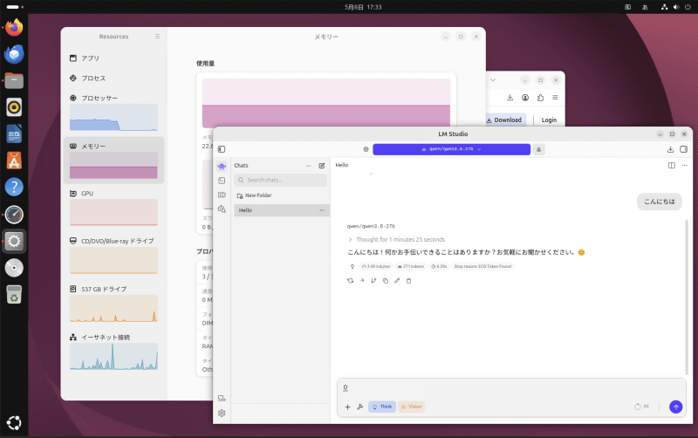Open the Resources hamburger menu

(x=157, y=37)
